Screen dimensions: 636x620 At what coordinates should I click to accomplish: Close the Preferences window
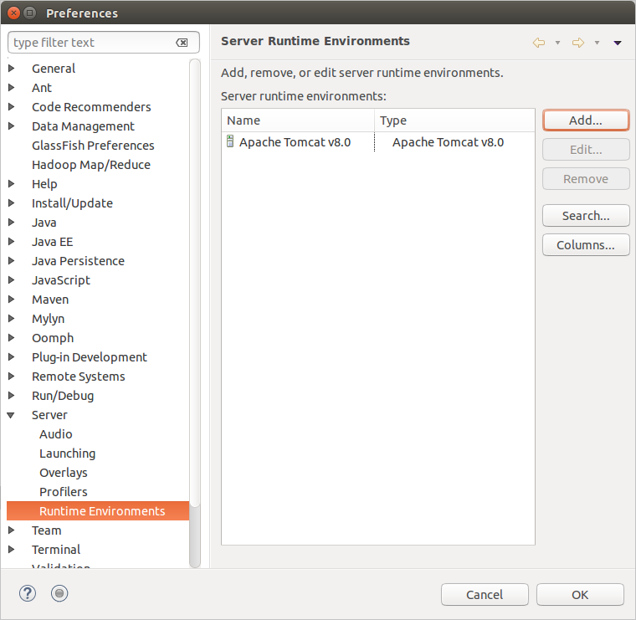13,13
